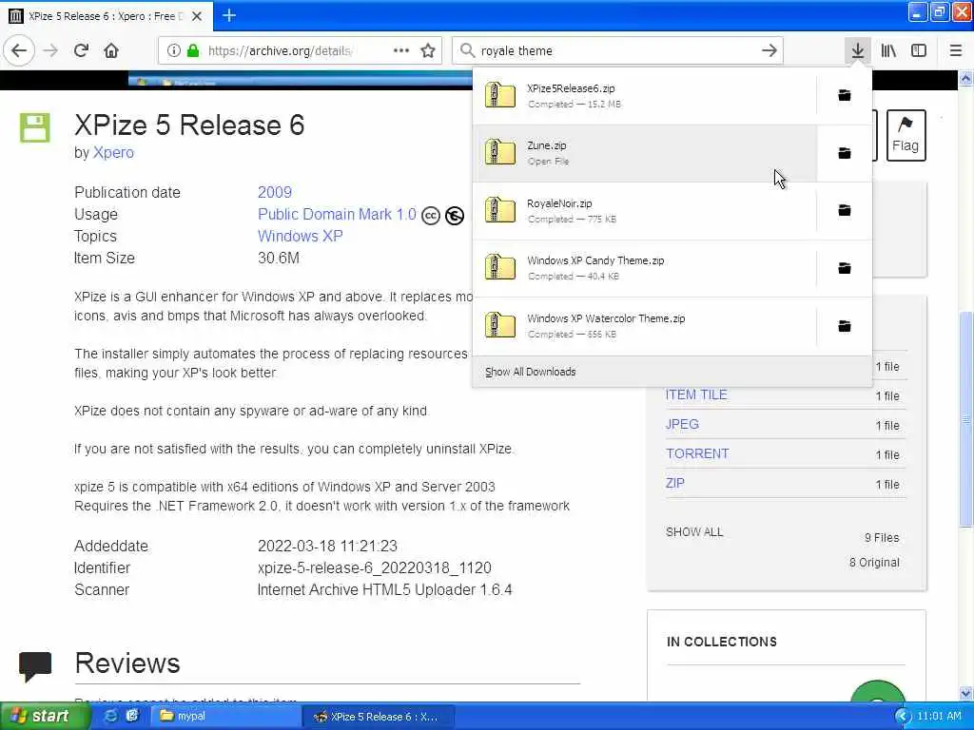The height and width of the screenshot is (730, 974).
Task: Open the RoyaleNoir.zip download entry
Action: pos(645,210)
